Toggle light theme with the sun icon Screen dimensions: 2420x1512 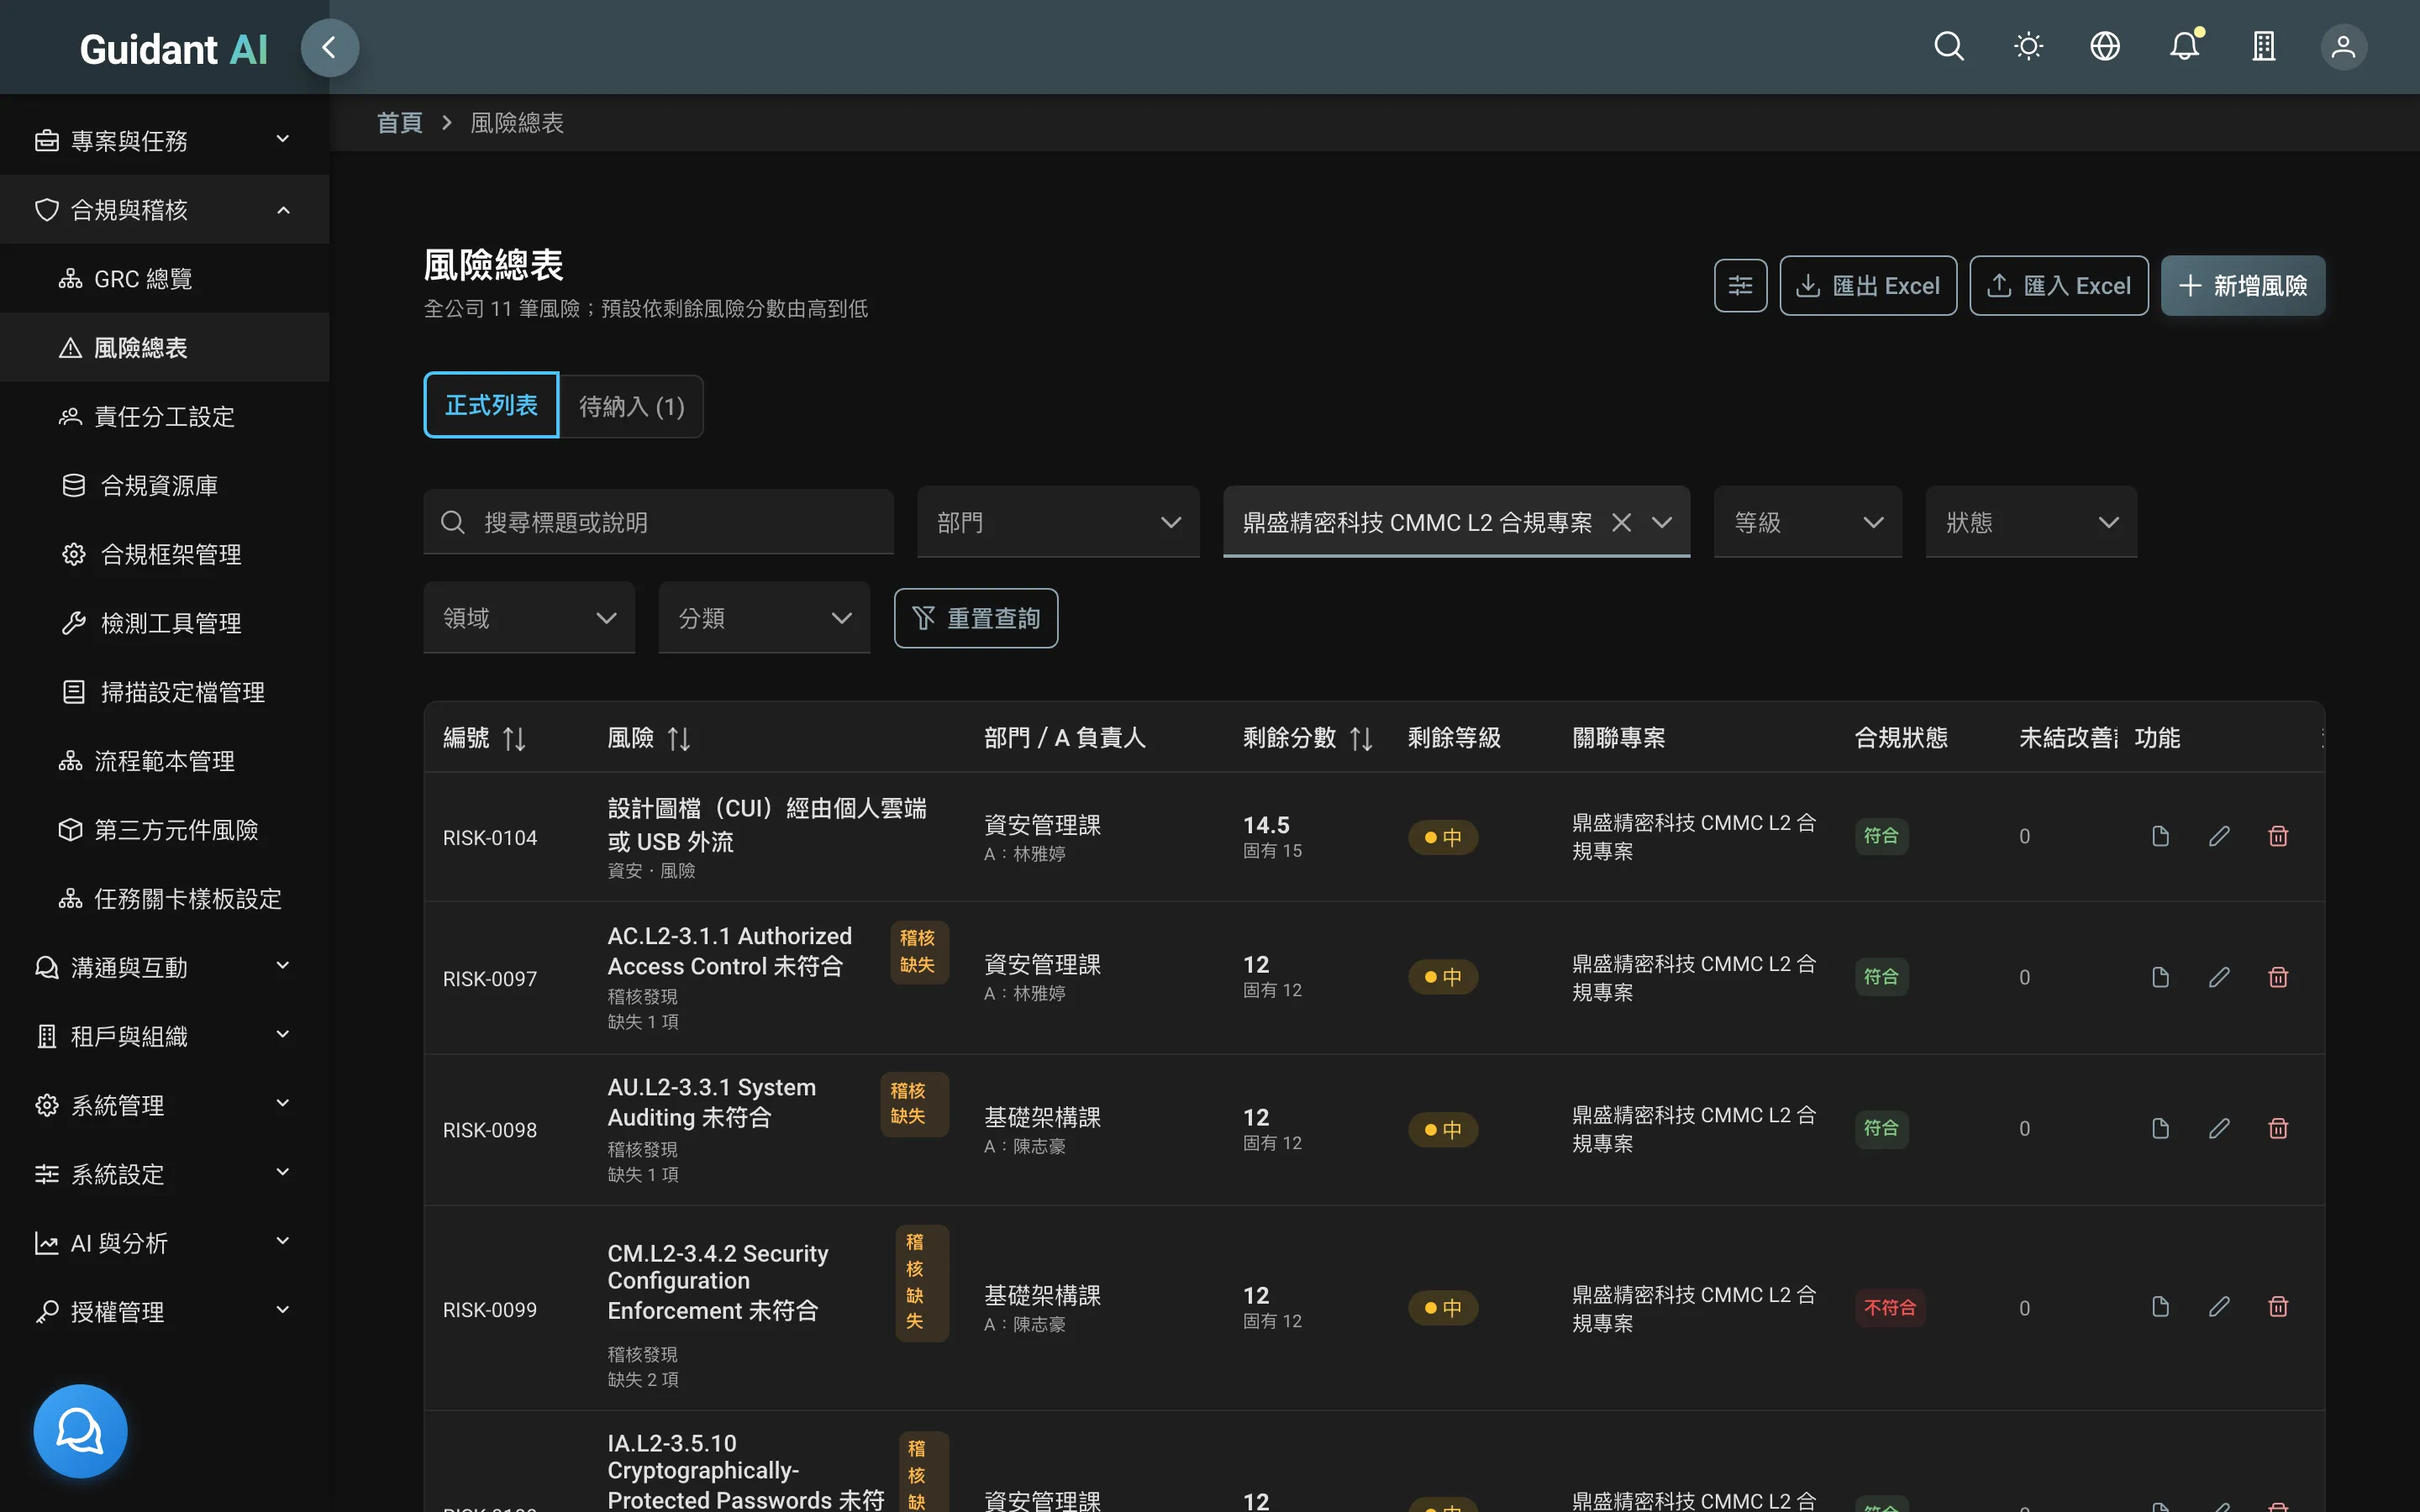[x=2028, y=47]
